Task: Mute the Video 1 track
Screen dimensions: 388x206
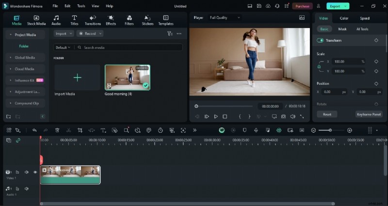Action: pos(27,172)
